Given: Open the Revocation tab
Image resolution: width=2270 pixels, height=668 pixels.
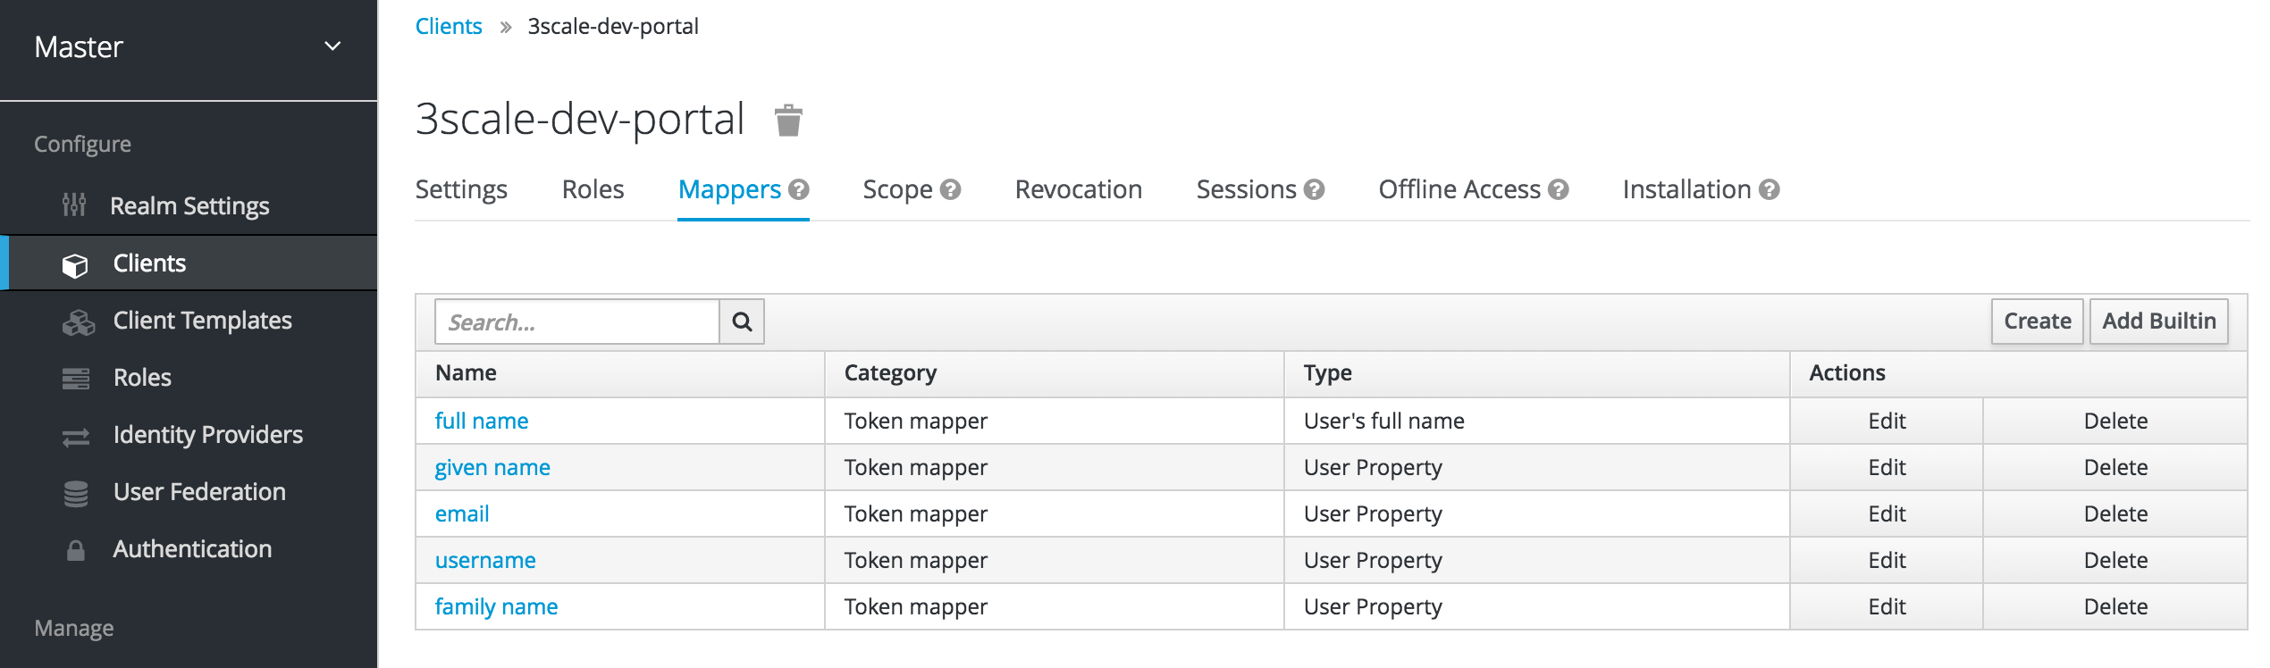Looking at the screenshot, I should 1078,189.
